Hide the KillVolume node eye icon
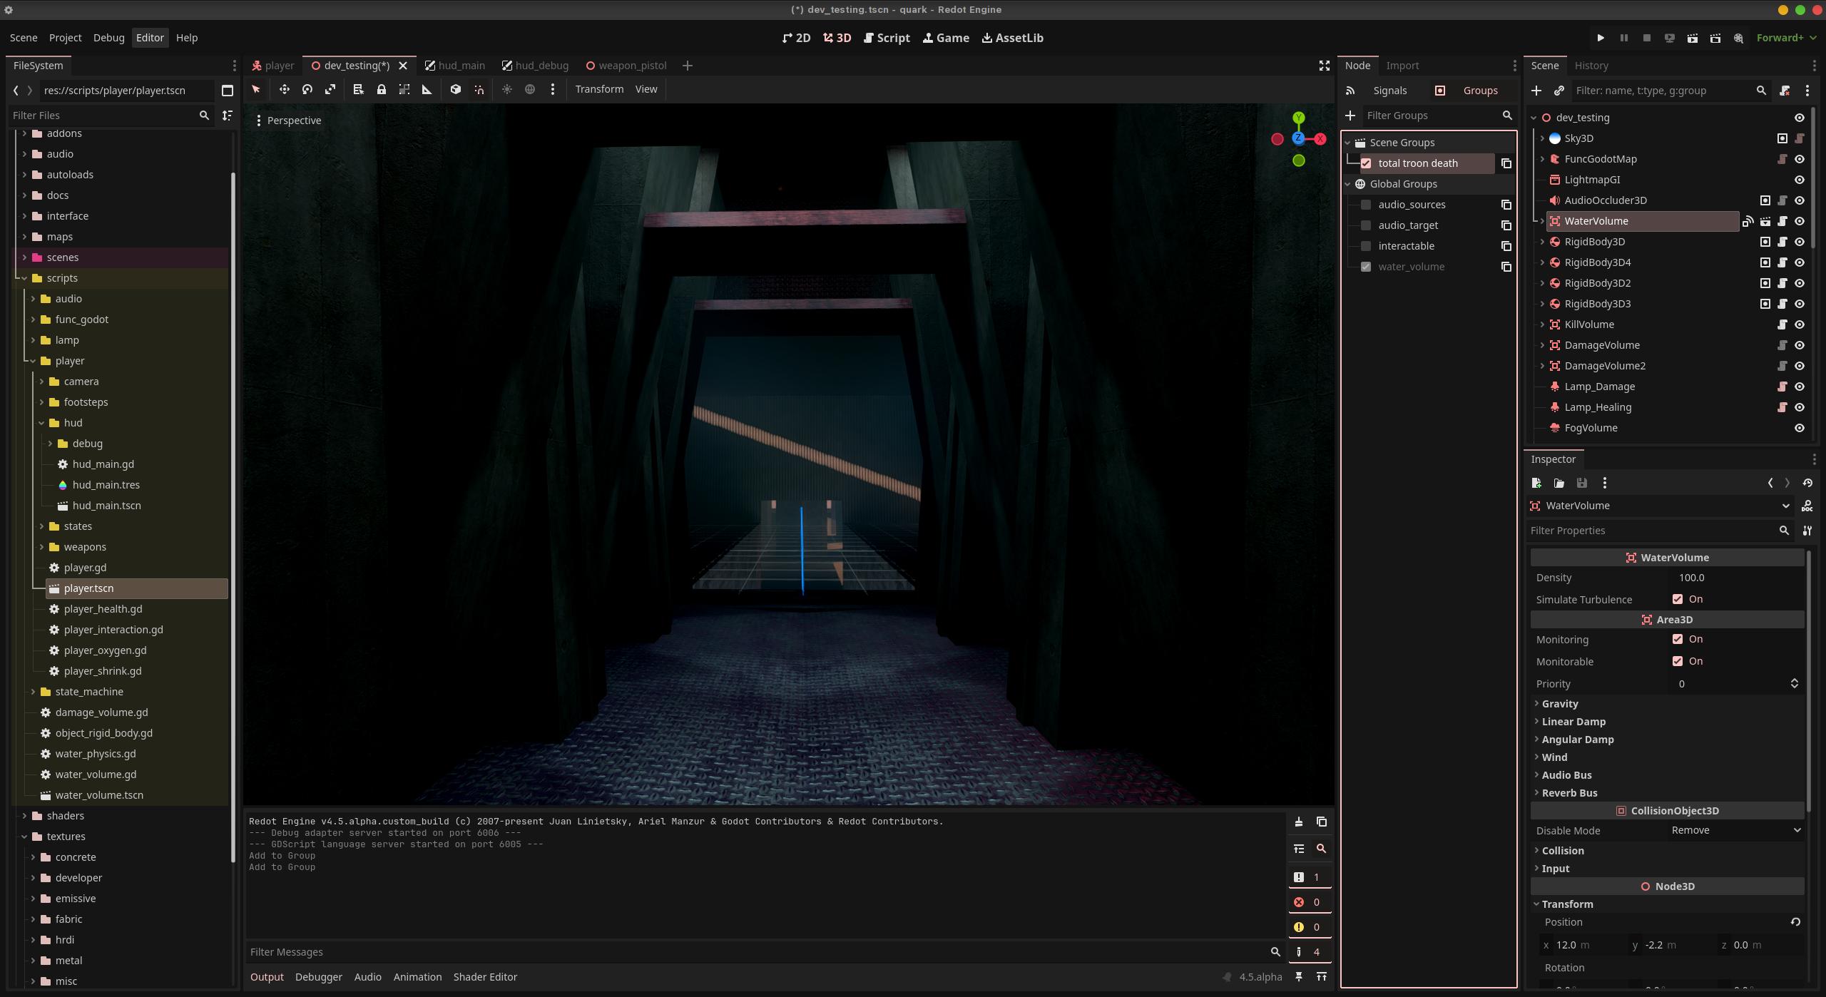 1800,324
